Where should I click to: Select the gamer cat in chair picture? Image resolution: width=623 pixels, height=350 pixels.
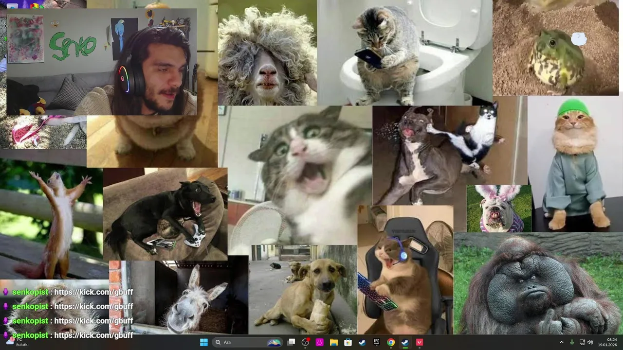[x=405, y=270]
